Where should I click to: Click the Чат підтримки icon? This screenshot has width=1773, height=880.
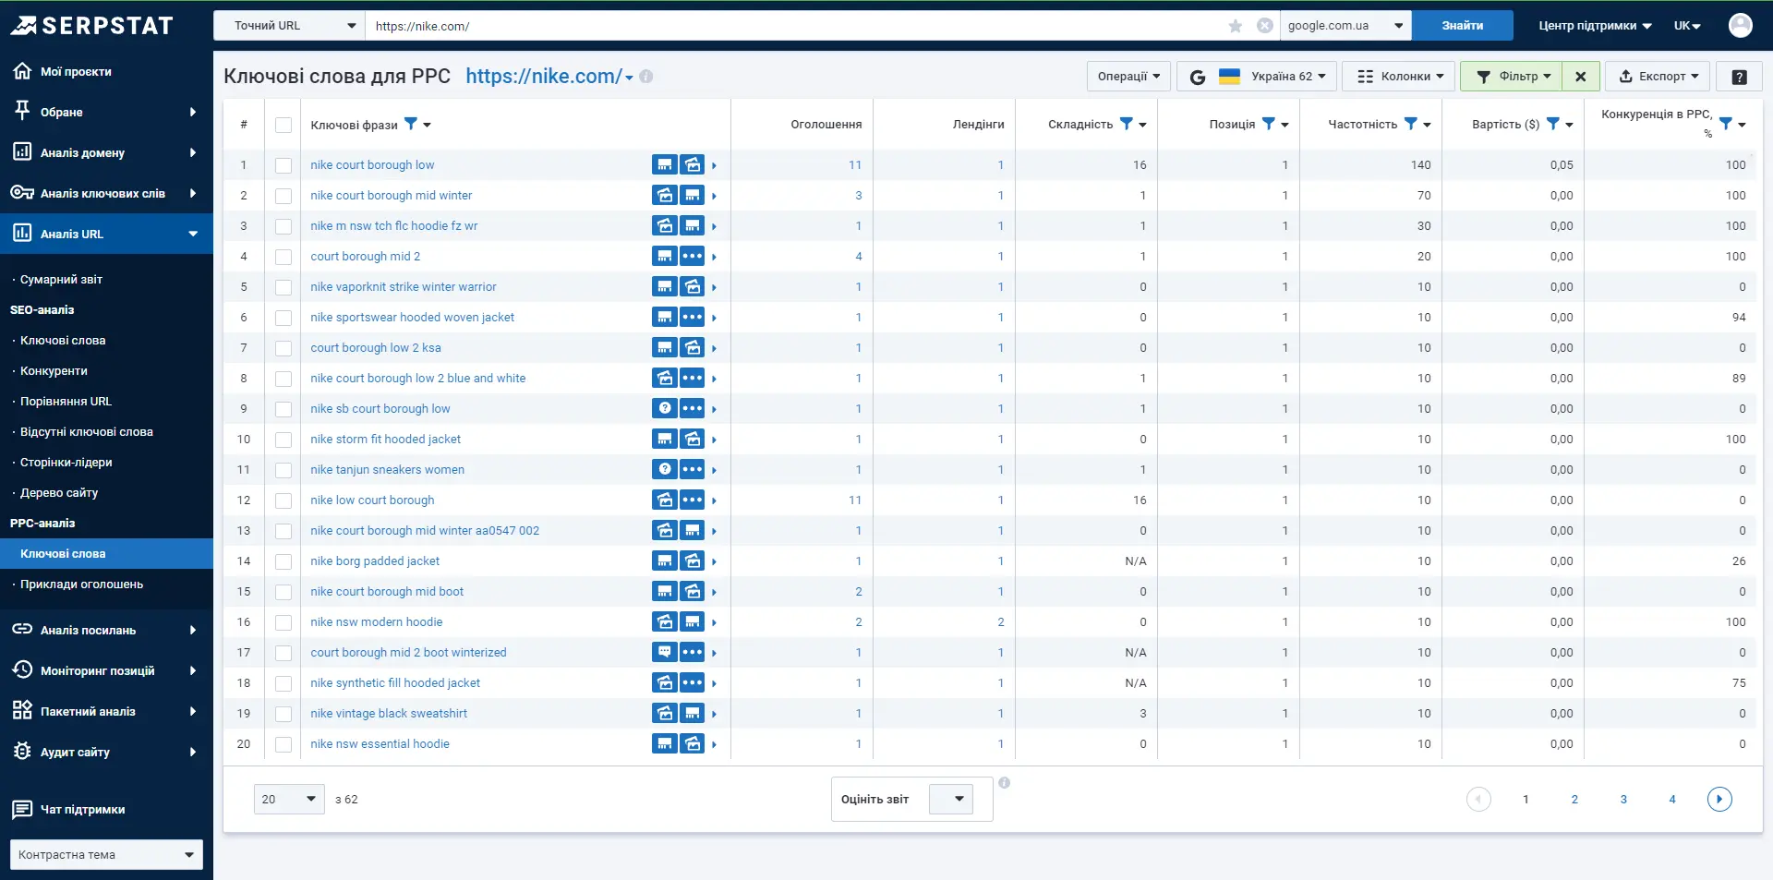coord(22,809)
